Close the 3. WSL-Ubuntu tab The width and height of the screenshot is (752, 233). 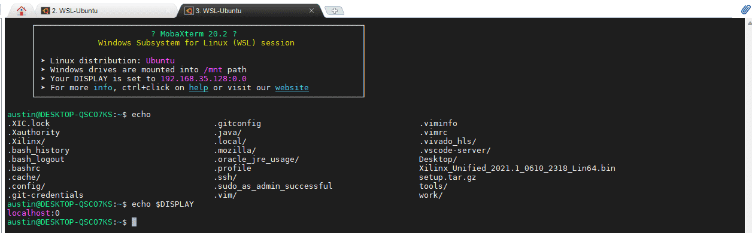point(312,11)
